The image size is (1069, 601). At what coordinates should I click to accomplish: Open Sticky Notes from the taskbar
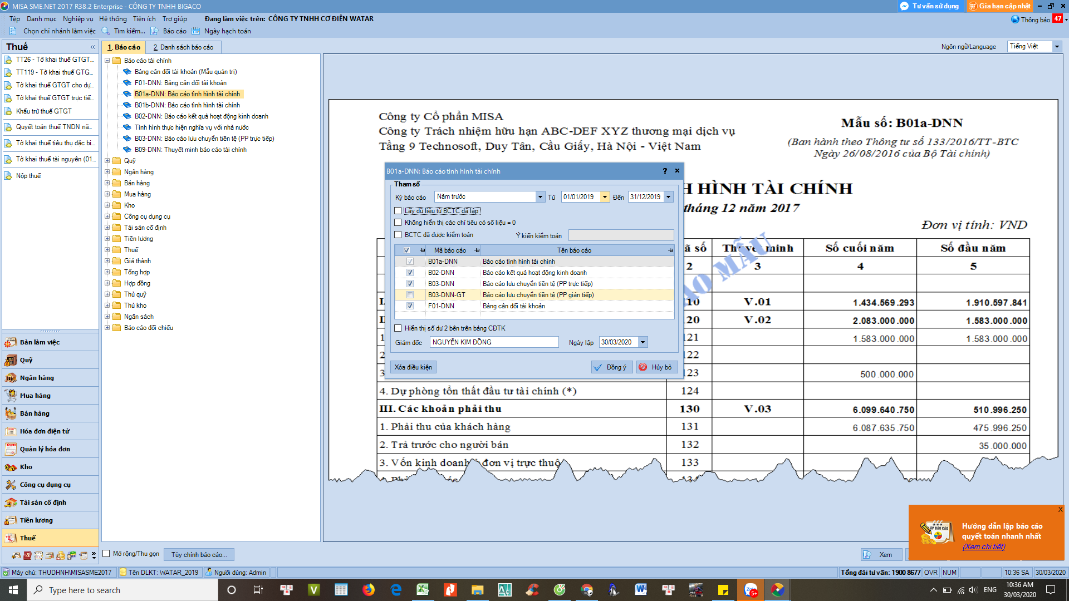723,590
